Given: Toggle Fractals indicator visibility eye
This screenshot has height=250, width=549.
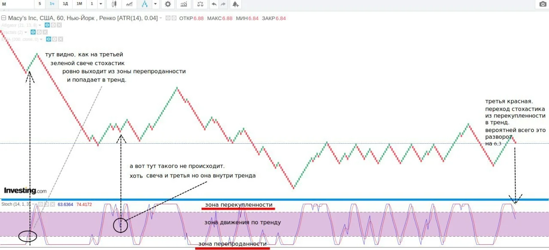Looking at the screenshot, I should click(33, 32).
